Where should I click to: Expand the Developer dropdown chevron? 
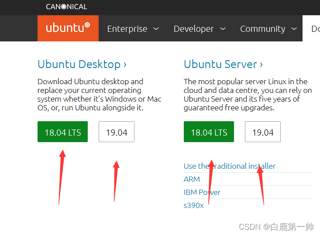[x=223, y=29]
